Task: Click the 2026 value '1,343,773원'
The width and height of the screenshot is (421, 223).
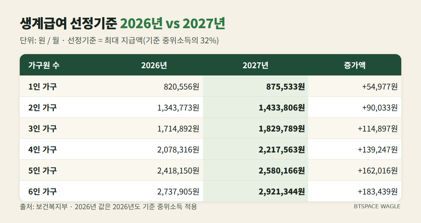Action: pos(179,108)
